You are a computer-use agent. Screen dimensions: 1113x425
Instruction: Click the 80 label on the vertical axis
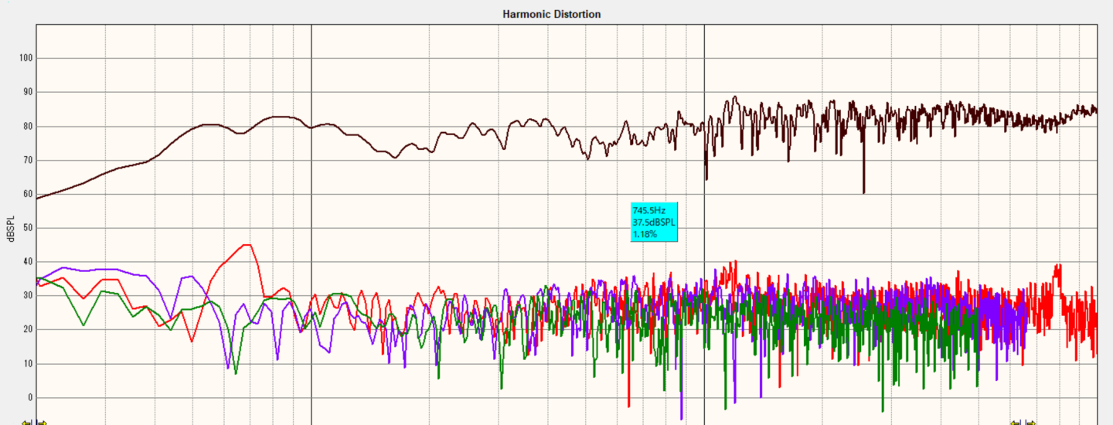pos(28,126)
